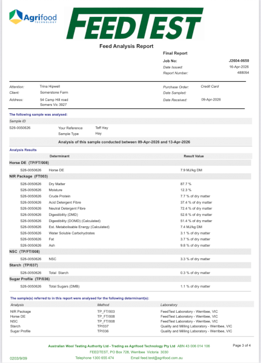This screenshot has height=363, width=261.
Task: Click the 'Determinant' column header
Action: pyautogui.click(x=59, y=156)
